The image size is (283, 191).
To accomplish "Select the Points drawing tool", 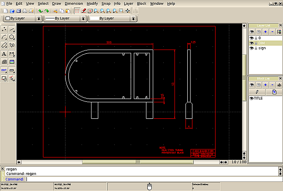I will (4, 29).
